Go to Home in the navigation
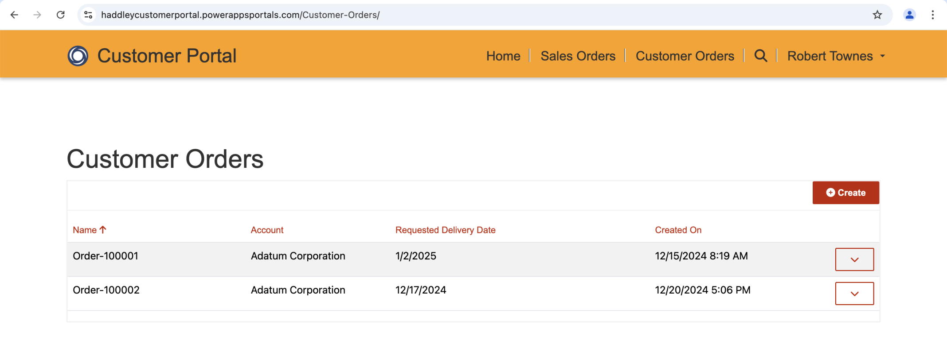The image size is (947, 344). (x=503, y=56)
